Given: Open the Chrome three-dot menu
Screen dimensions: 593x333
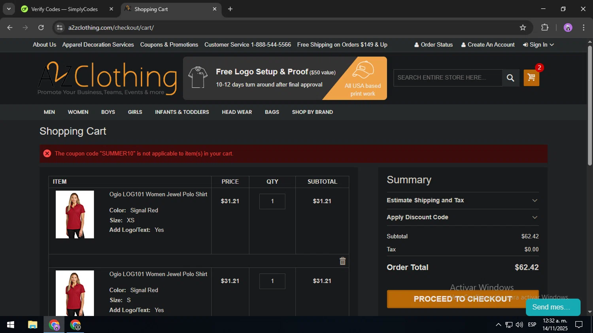Looking at the screenshot, I should coord(584,28).
